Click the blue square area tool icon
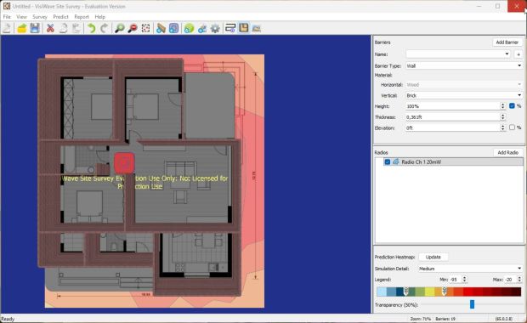Viewport: 527px width, 323px height. pyautogui.click(x=173, y=28)
